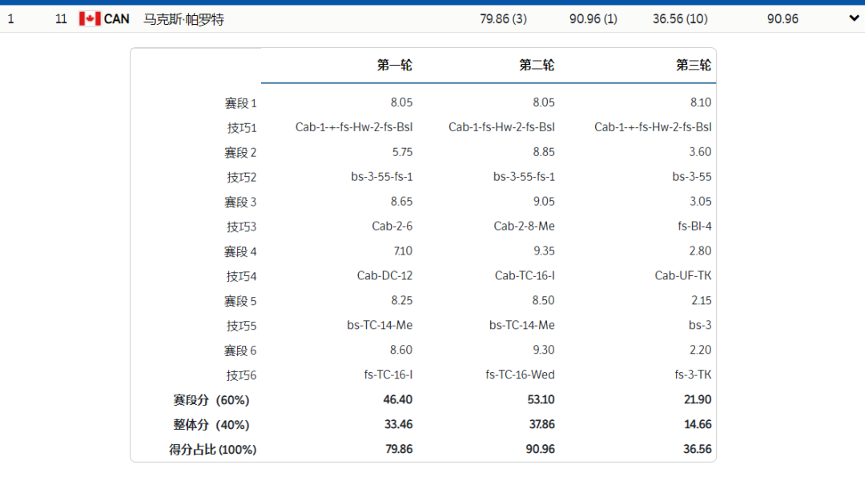Click the fs-TC-16-Wed trick cell
Image resolution: width=865 pixels, height=477 pixels.
coord(520,375)
